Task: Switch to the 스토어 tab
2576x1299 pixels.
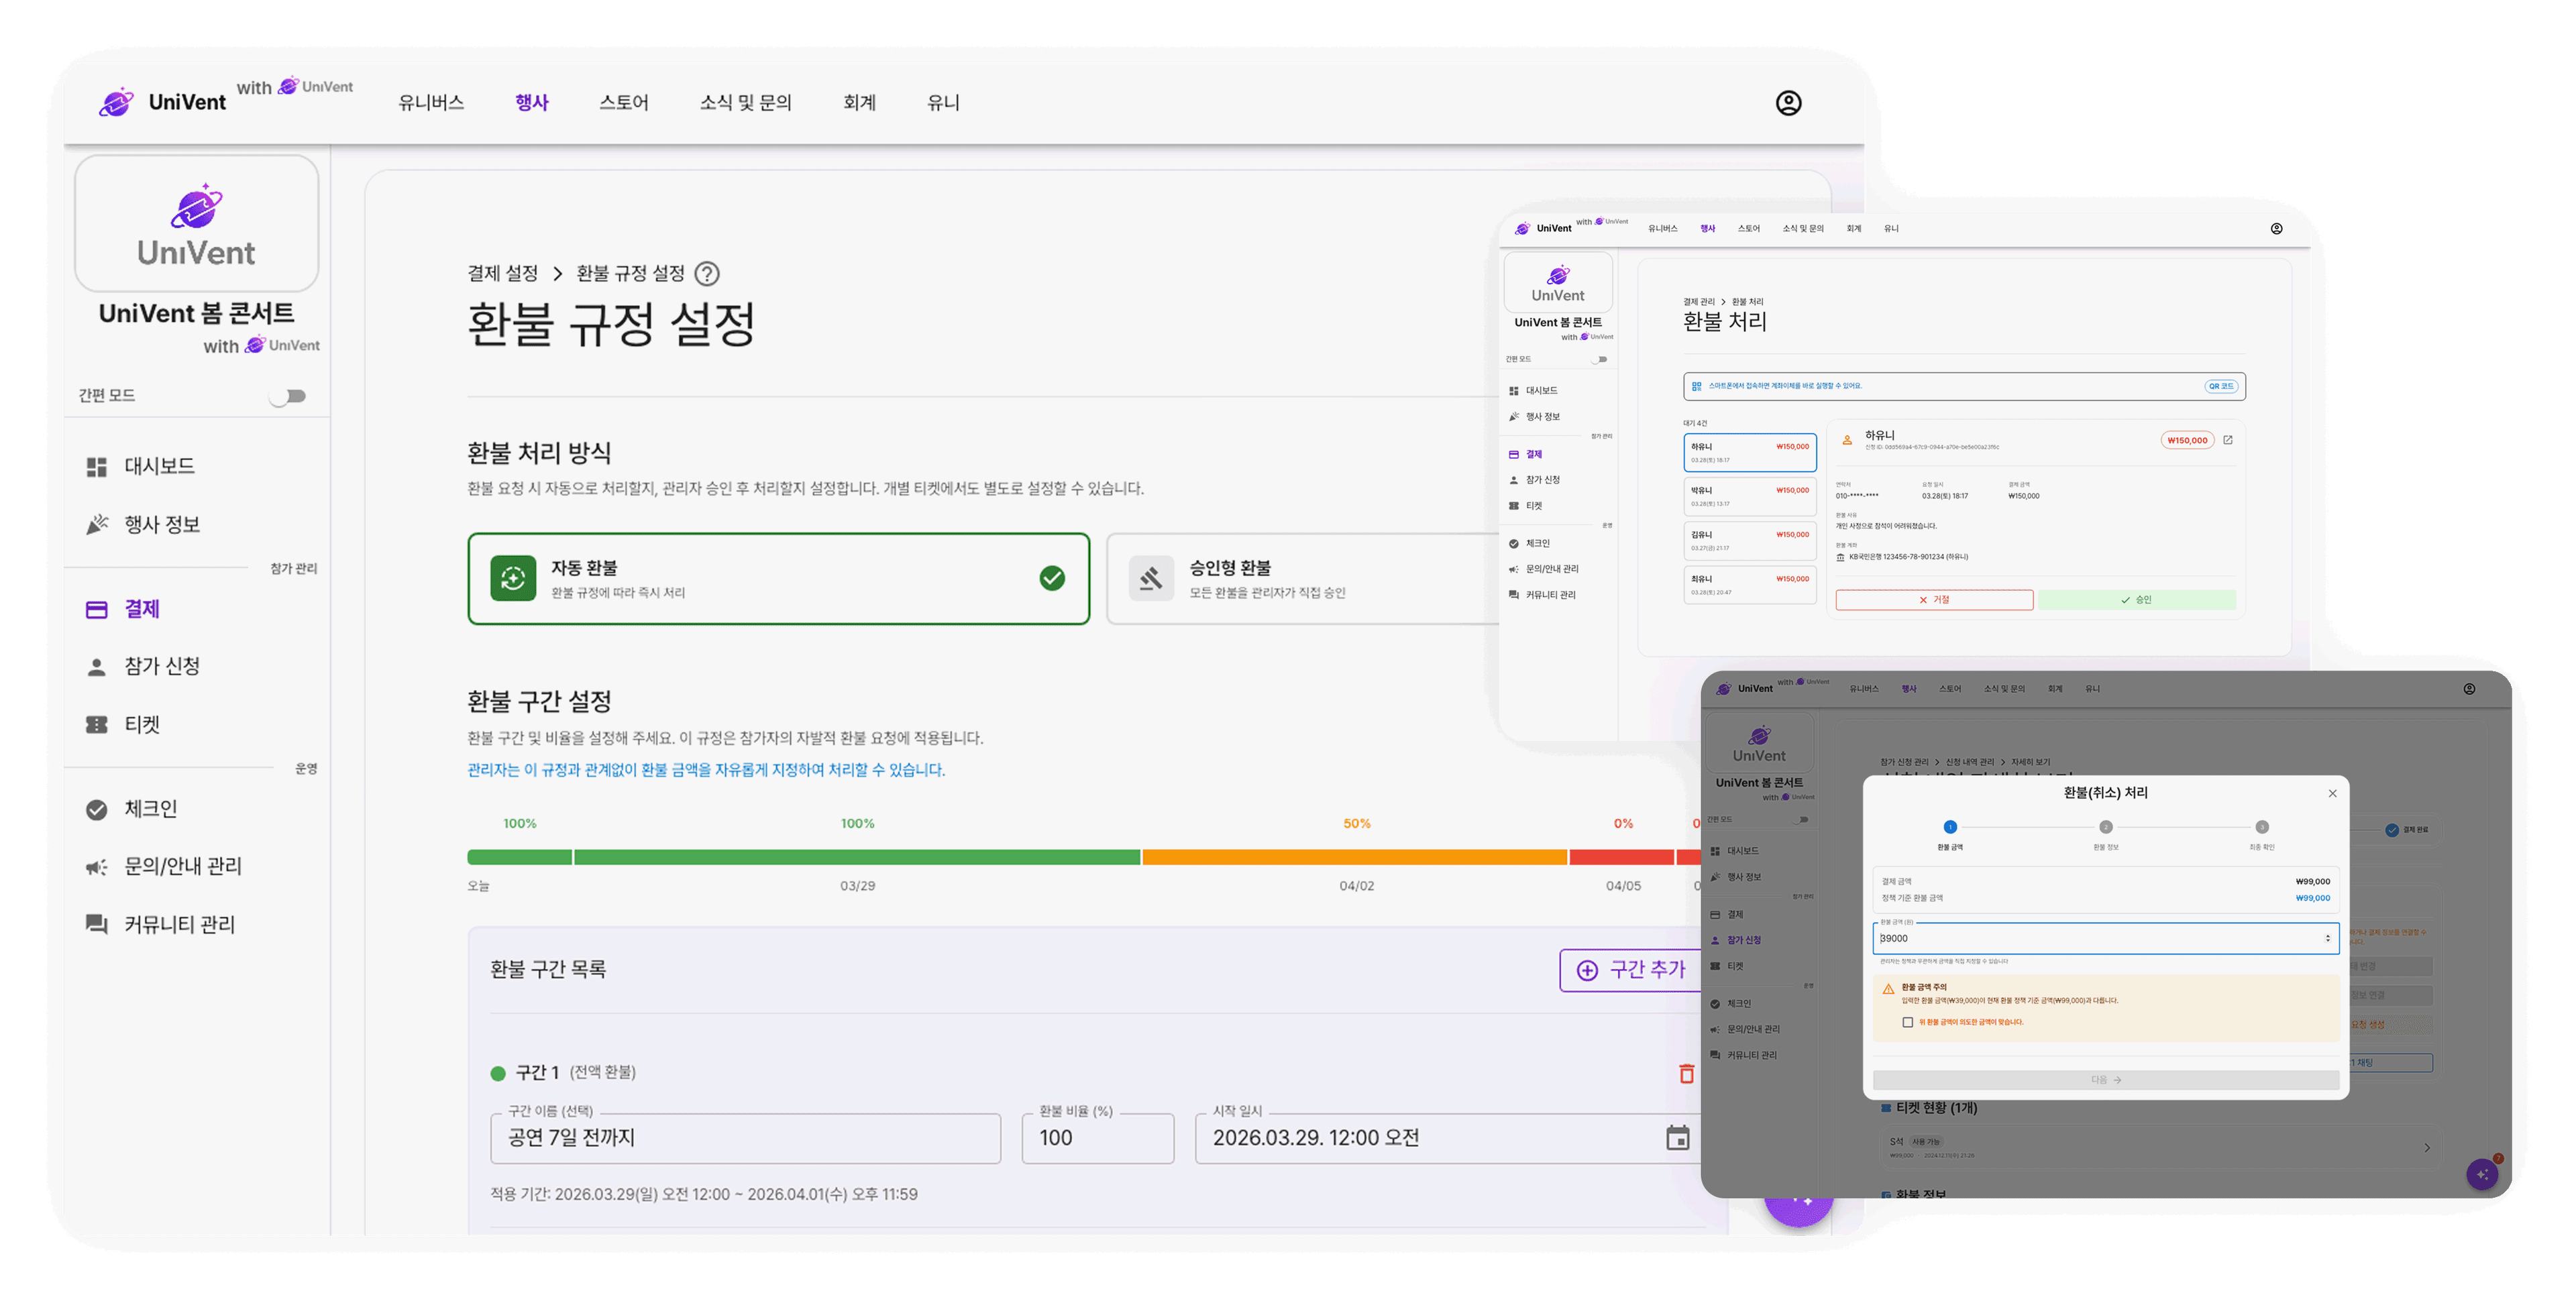Action: [x=624, y=102]
